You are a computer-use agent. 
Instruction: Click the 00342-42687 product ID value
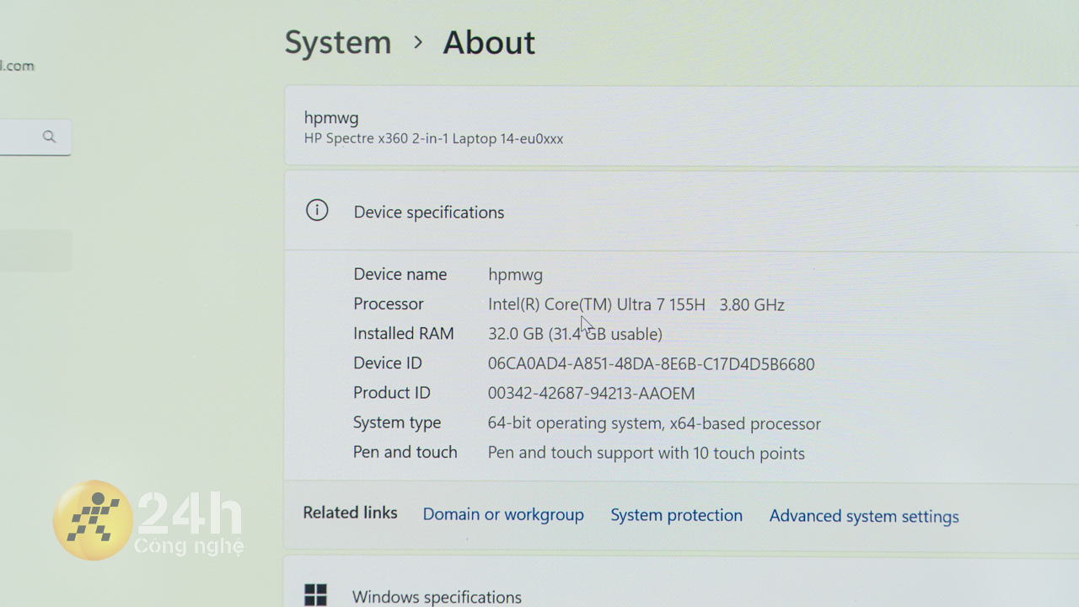pyautogui.click(x=592, y=393)
